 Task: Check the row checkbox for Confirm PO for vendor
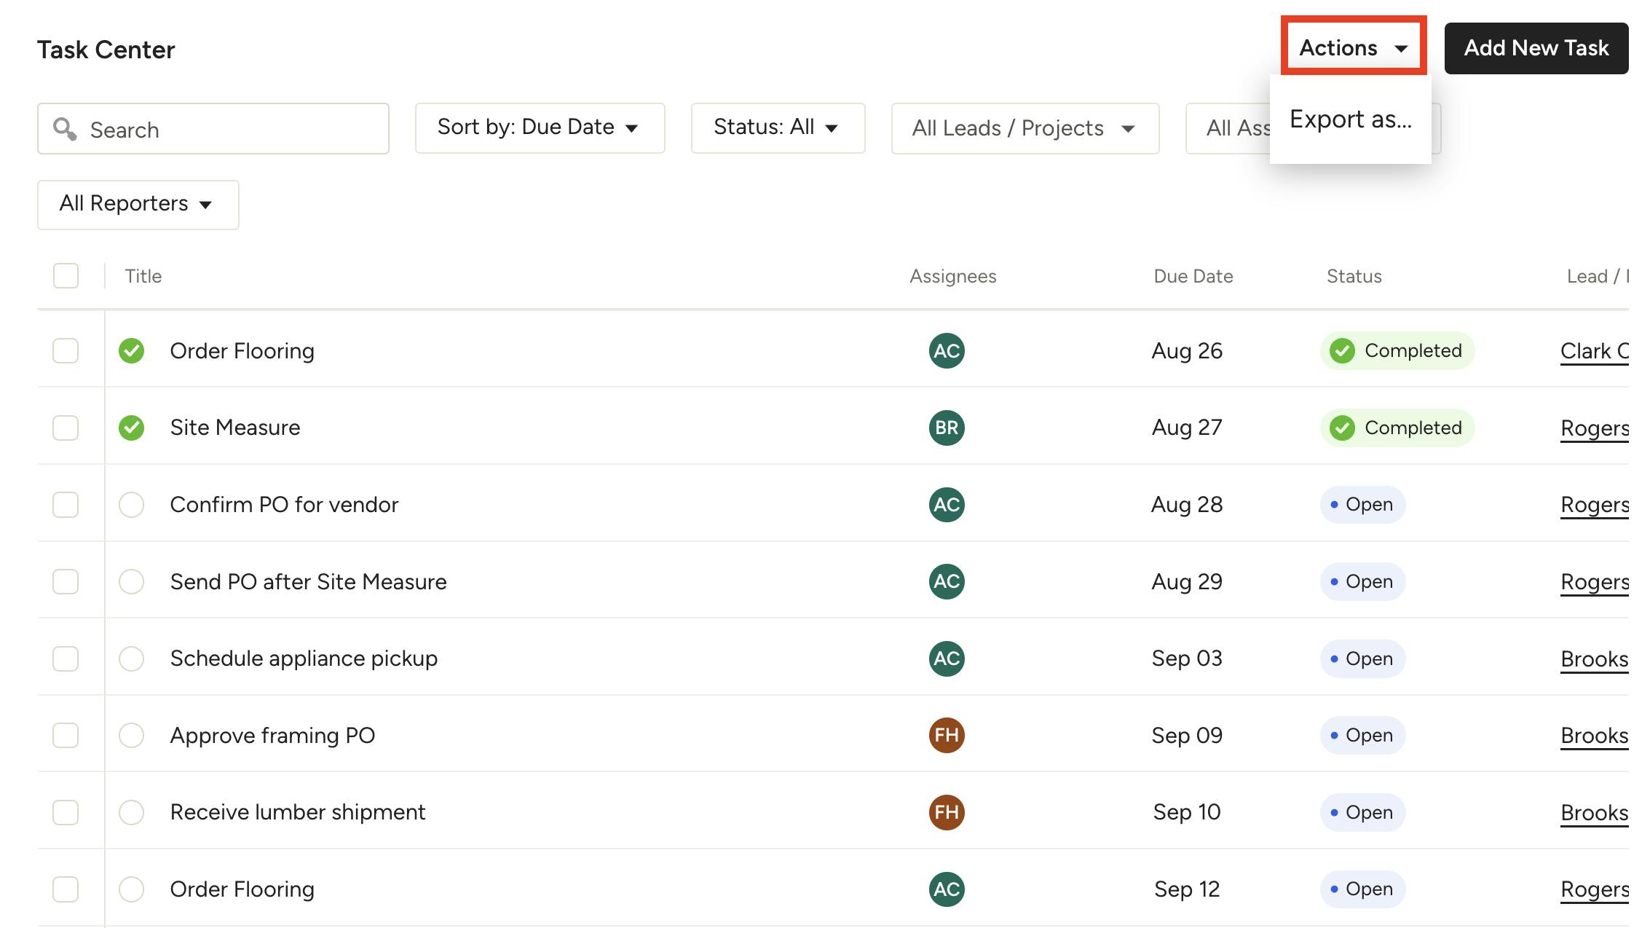tap(66, 504)
